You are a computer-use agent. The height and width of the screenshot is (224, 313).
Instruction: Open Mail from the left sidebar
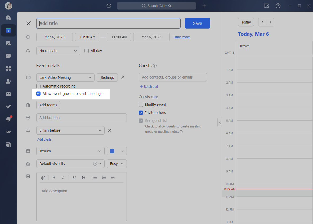[8, 94]
